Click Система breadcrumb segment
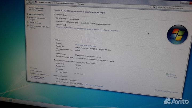This screenshot has height=108, width=192. 81,4
